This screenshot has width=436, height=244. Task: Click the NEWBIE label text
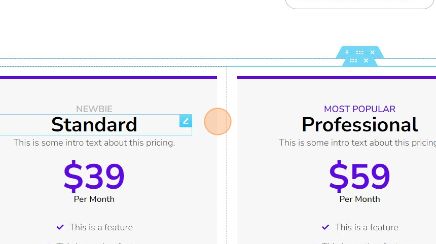coord(94,109)
